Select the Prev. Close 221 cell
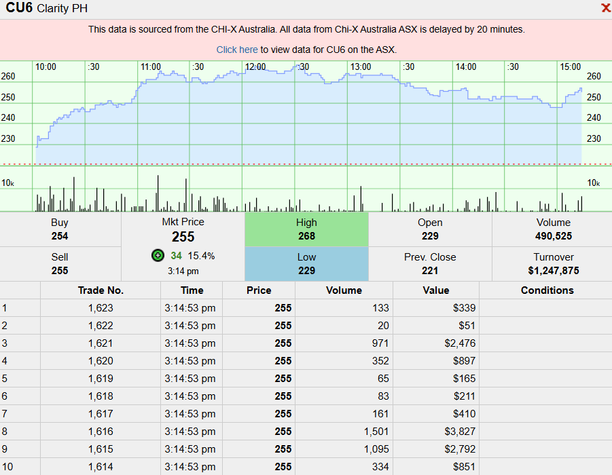Viewport: 612px width, 475px height. tap(430, 264)
